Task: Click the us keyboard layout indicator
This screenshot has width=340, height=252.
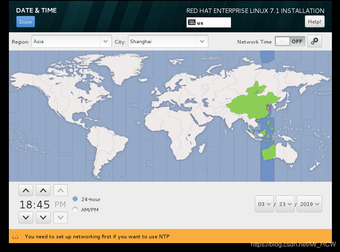Action: point(209,23)
